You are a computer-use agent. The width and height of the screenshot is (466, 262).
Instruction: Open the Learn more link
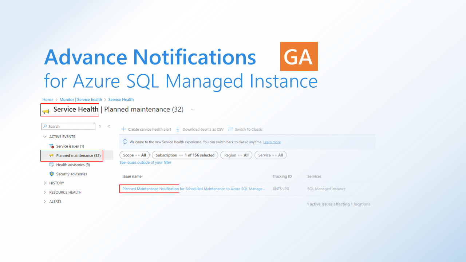[272, 142]
